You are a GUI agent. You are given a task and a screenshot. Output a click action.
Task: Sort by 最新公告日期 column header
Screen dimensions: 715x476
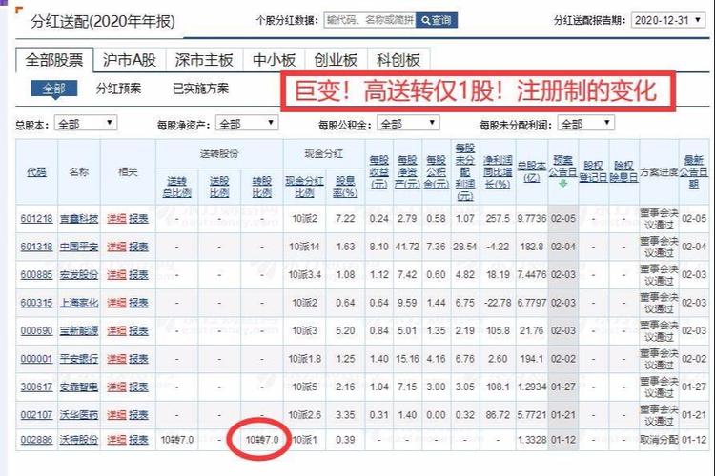[694, 171]
